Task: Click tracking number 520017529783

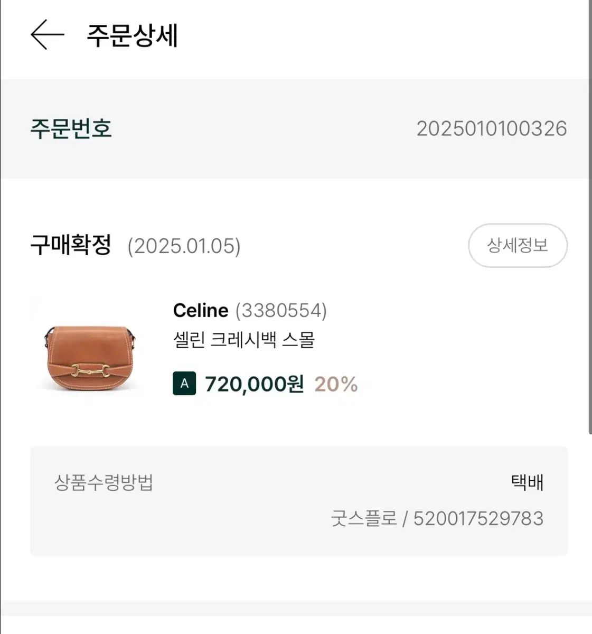Action: click(478, 518)
